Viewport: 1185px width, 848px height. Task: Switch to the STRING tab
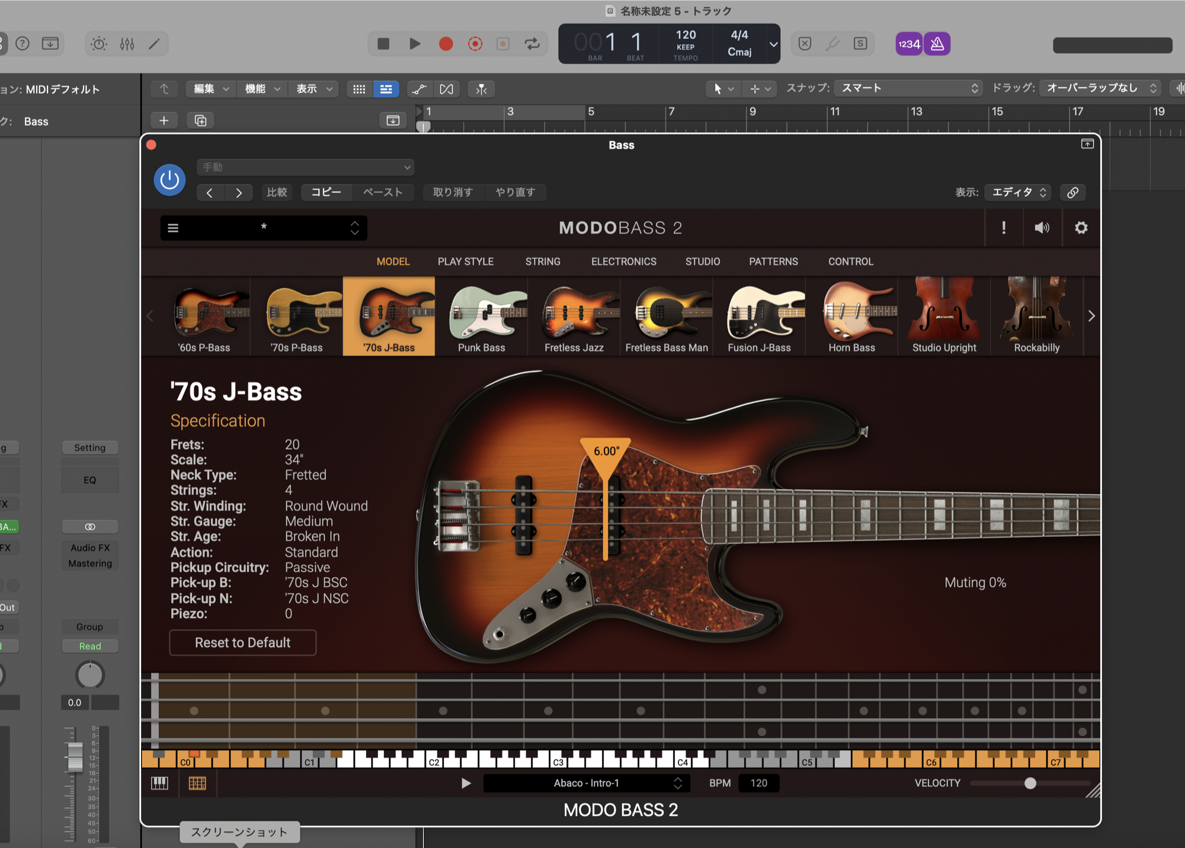point(543,261)
